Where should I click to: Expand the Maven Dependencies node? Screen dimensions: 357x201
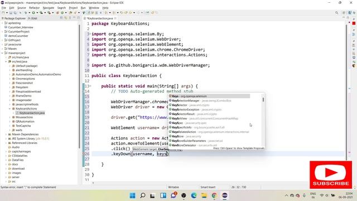tap(6, 135)
